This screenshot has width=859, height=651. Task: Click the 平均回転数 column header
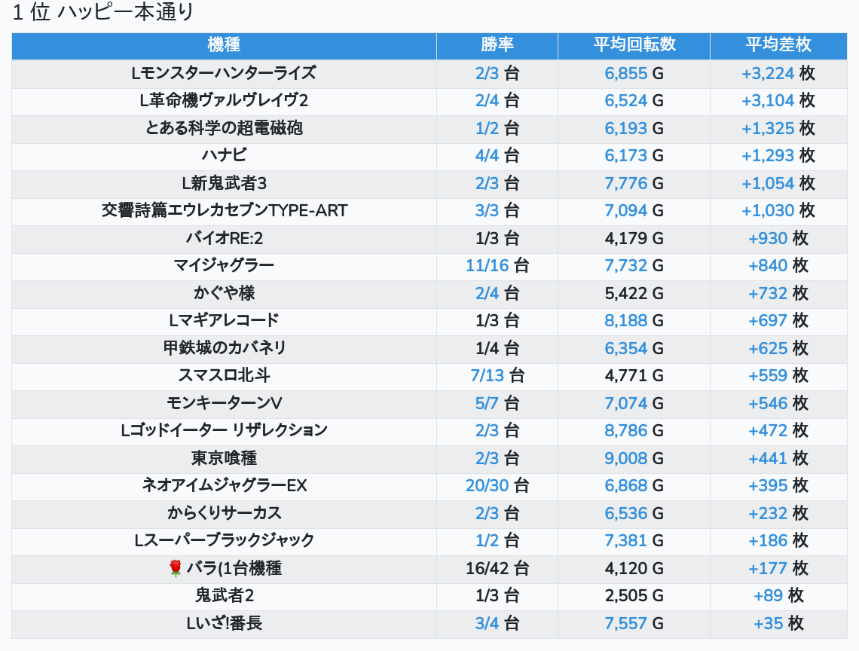[x=634, y=44]
